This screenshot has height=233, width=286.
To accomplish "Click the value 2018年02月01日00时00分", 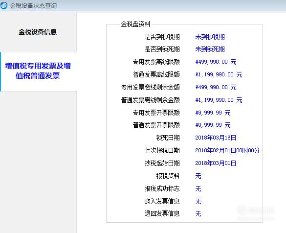I will tap(227, 150).
